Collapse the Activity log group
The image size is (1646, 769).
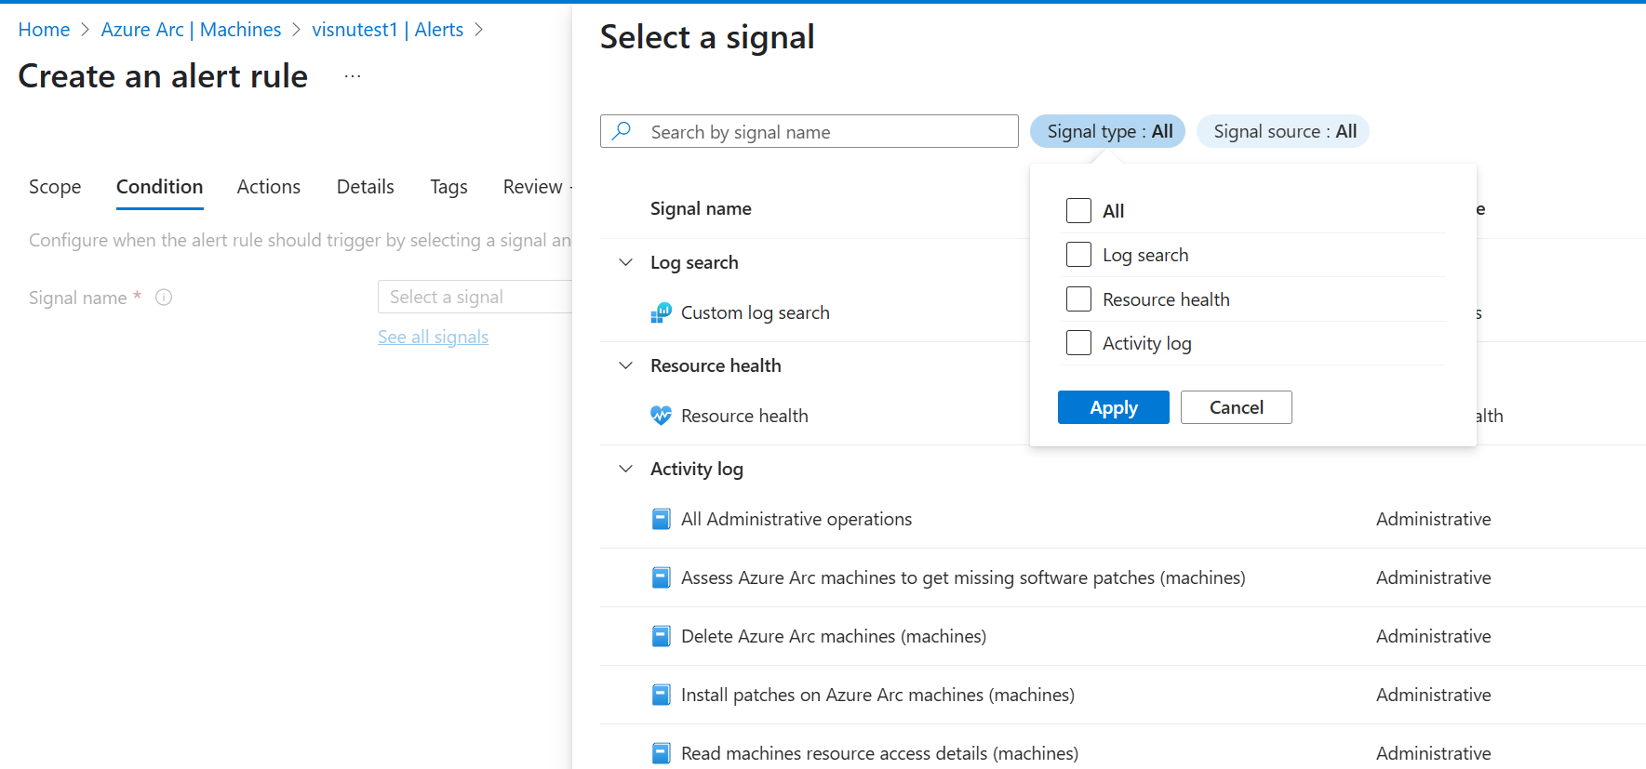[x=626, y=469]
